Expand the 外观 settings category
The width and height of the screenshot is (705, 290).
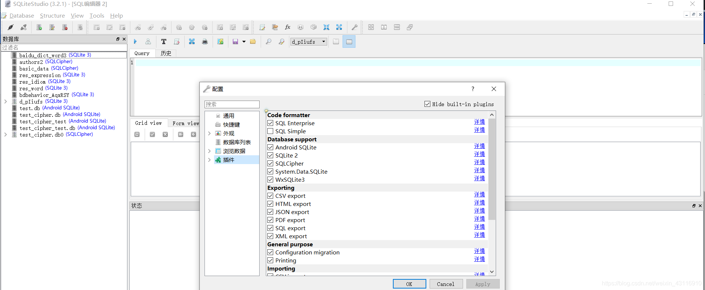209,133
